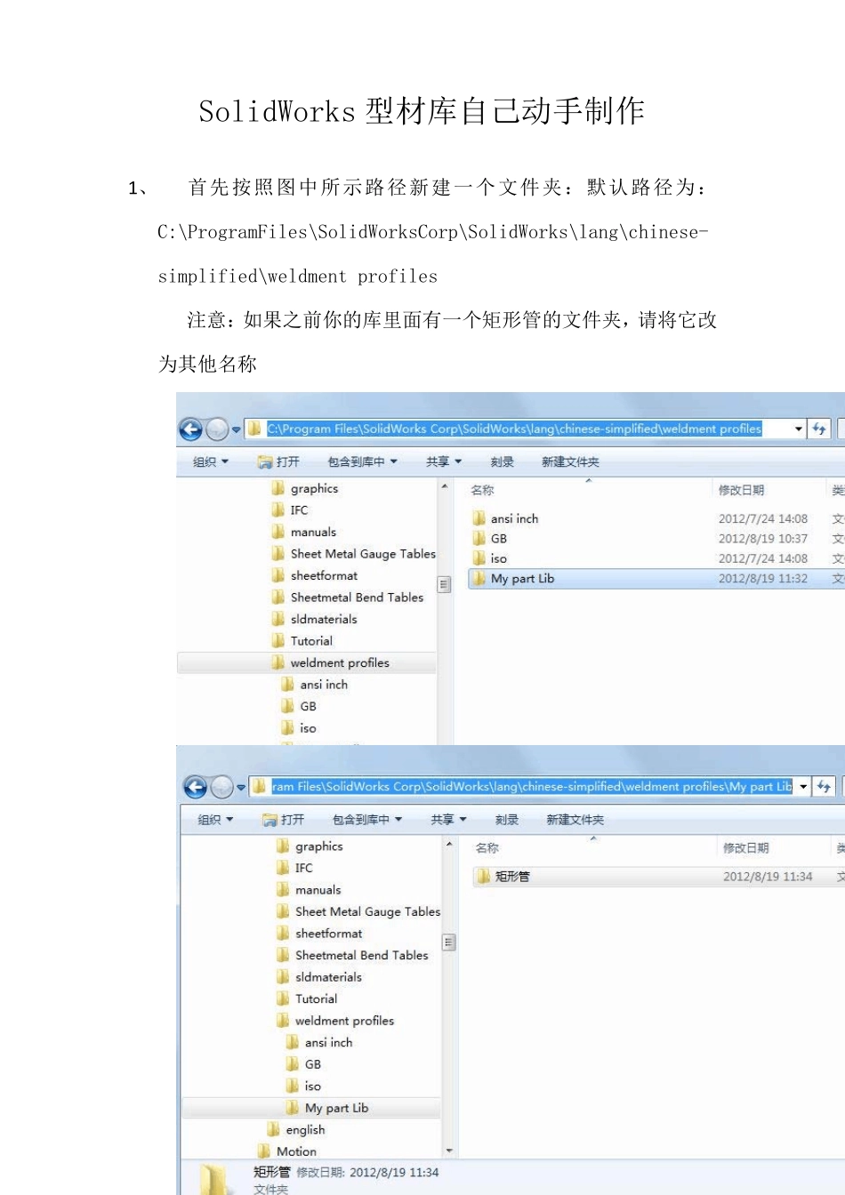Screen dimensions: 845x1195
Task: Select manuals folder in lower tree
Action: 309,890
